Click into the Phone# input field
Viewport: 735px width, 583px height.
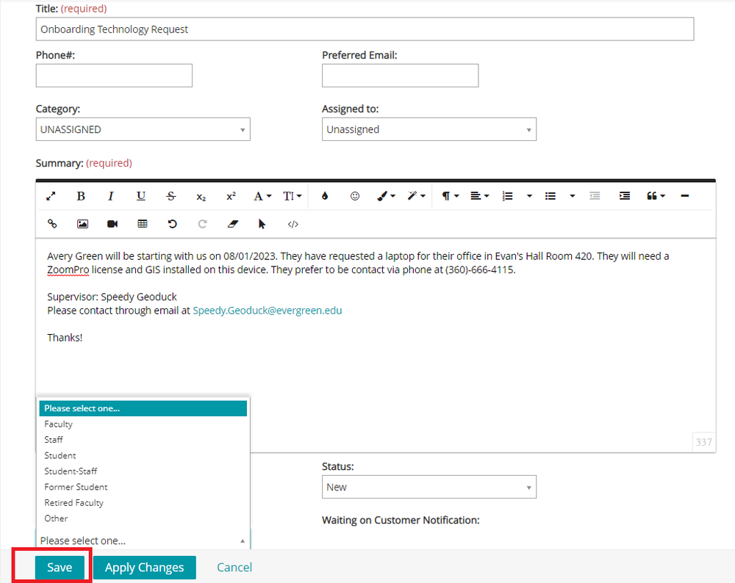(114, 76)
